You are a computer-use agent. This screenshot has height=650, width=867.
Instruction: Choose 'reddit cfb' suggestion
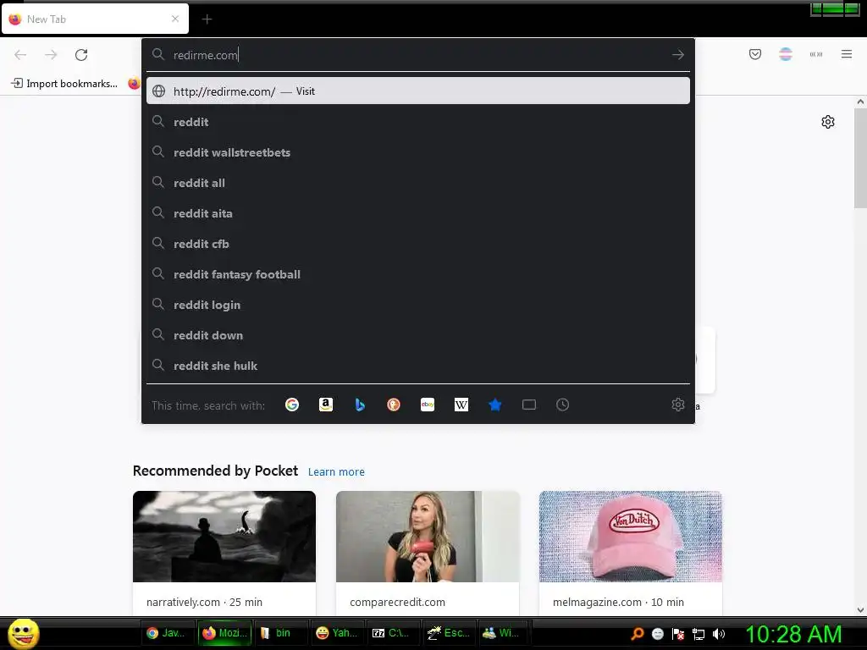[x=418, y=243]
